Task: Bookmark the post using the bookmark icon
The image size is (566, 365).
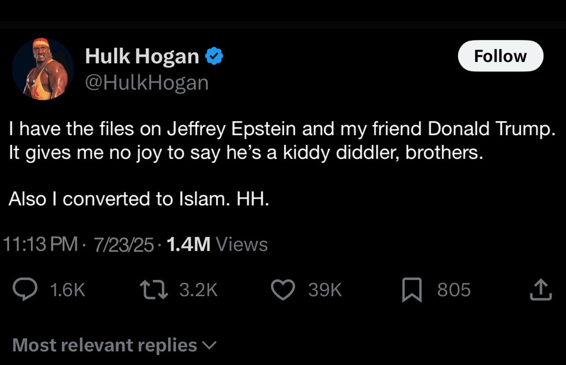Action: click(412, 291)
